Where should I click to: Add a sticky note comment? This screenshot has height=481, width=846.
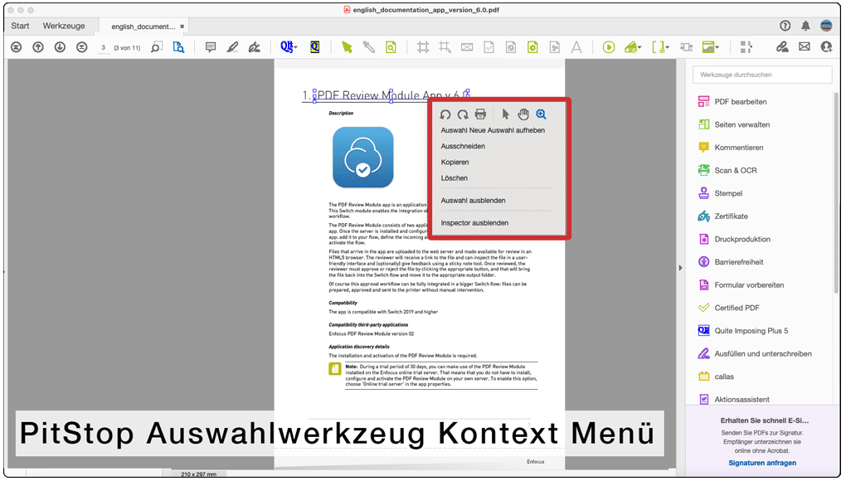[x=211, y=47]
